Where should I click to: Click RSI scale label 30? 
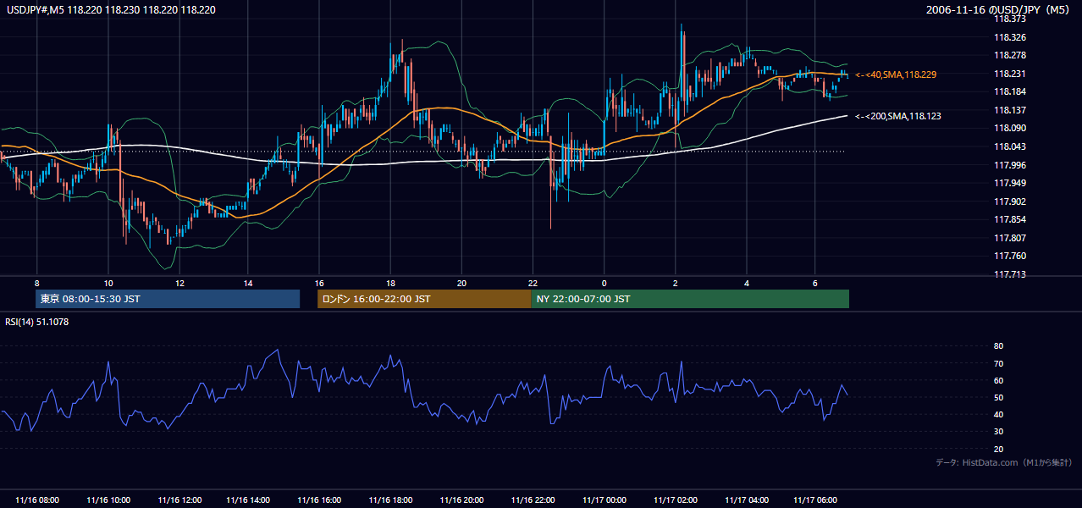click(x=998, y=432)
